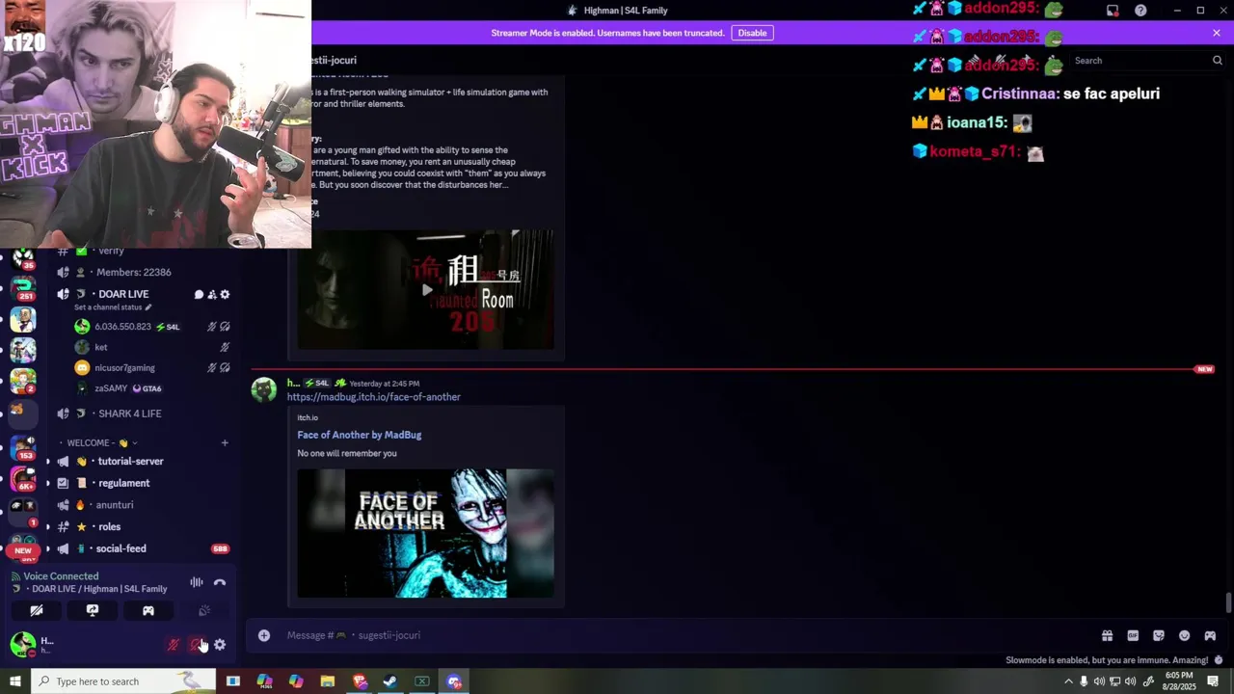The image size is (1234, 694).
Task: Share your screen button
Action: pyautogui.click(x=93, y=610)
